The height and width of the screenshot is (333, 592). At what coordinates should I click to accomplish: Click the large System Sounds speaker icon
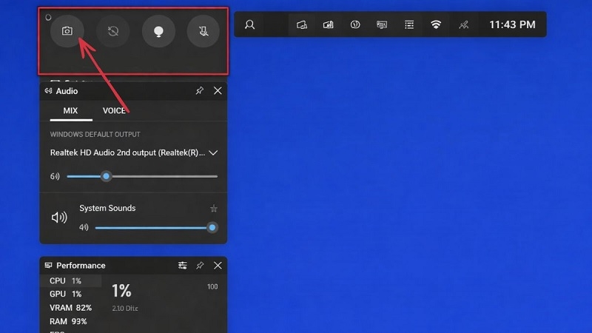[x=59, y=217]
